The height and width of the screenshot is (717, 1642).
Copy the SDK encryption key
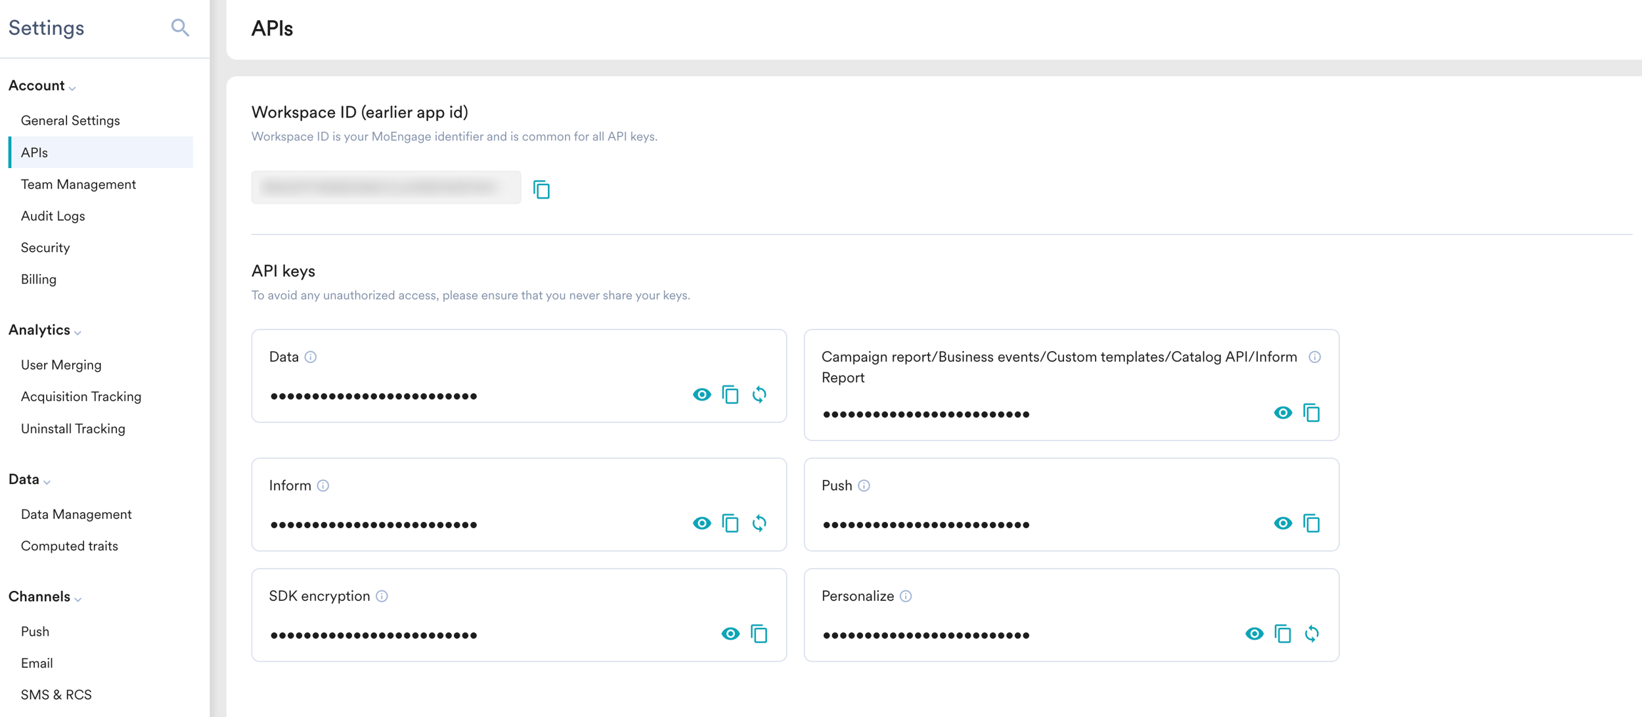[759, 634]
